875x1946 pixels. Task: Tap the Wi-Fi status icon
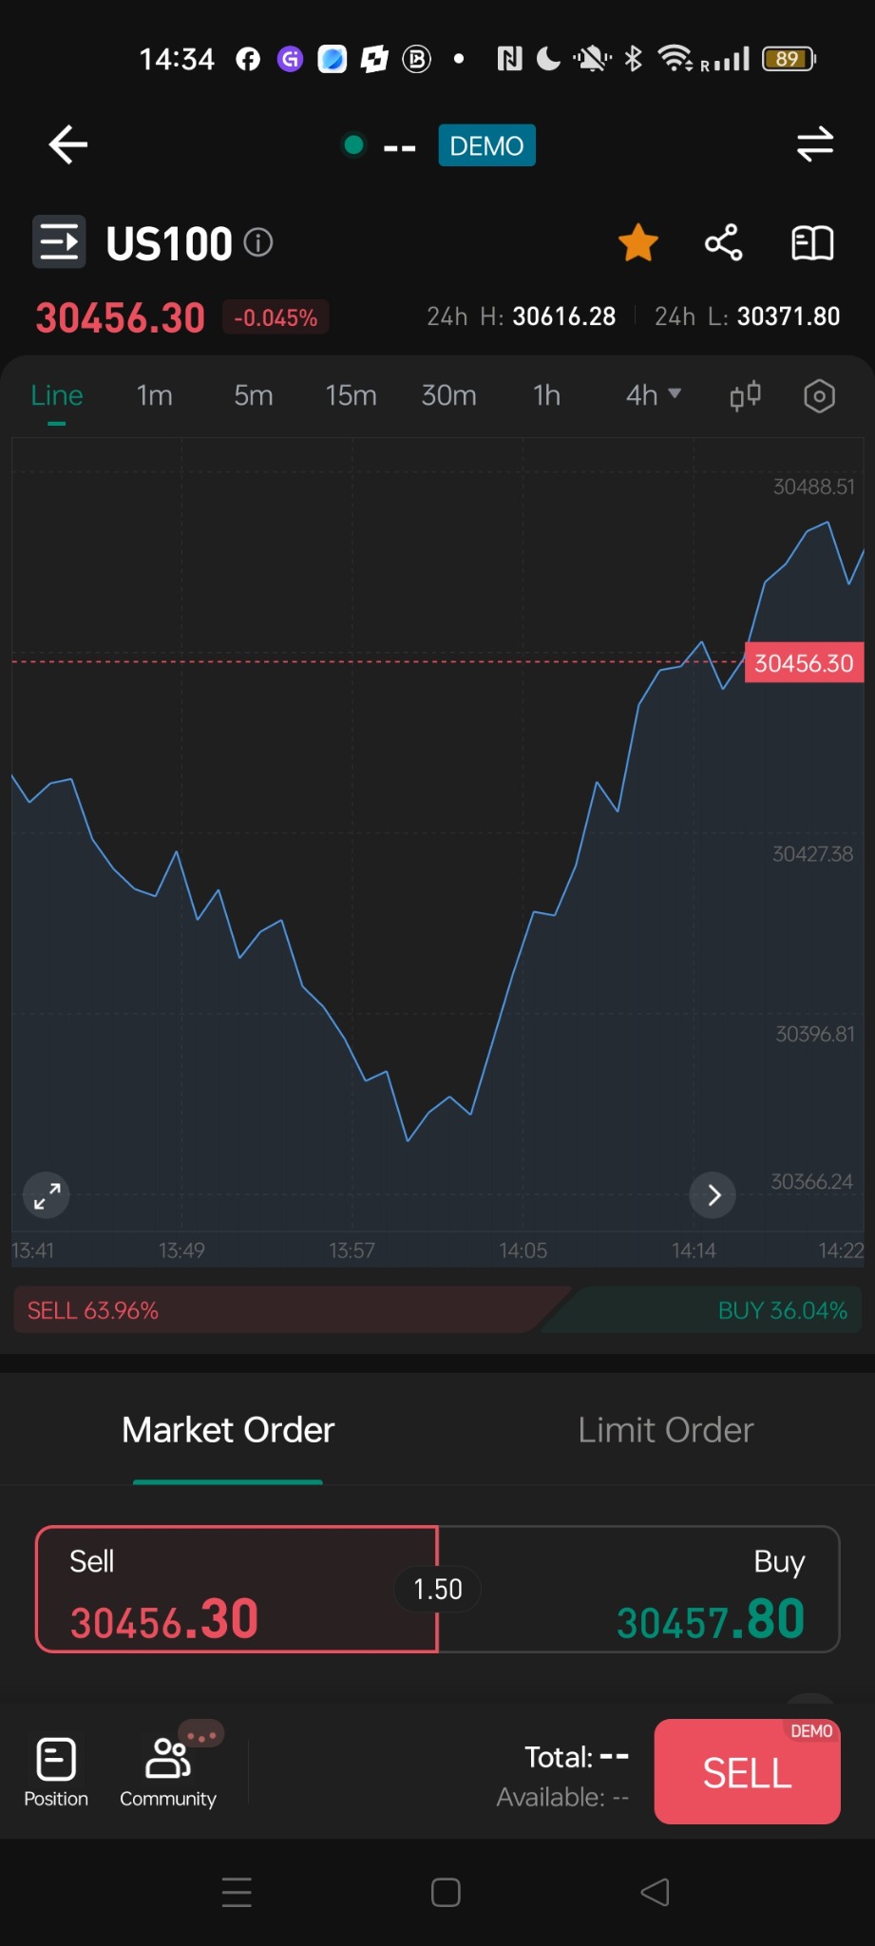pos(675,59)
